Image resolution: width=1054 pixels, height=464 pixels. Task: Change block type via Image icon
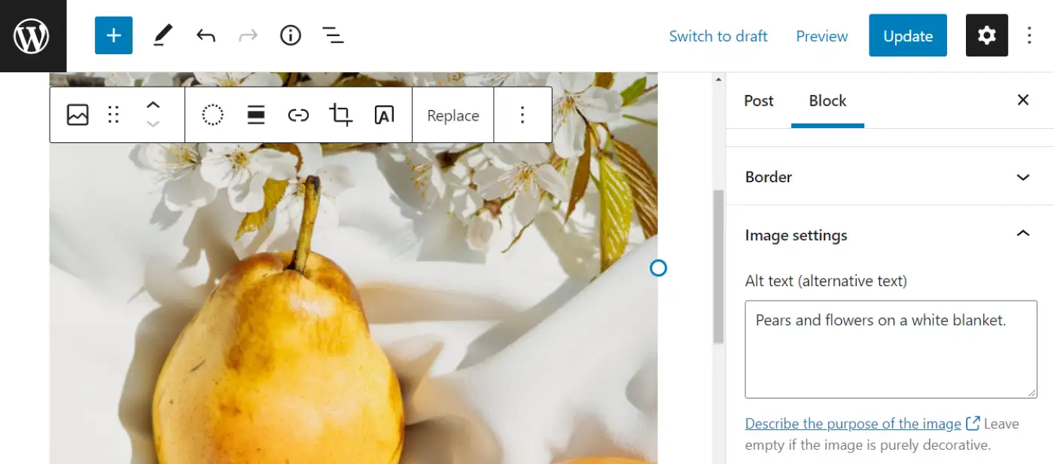coord(78,114)
